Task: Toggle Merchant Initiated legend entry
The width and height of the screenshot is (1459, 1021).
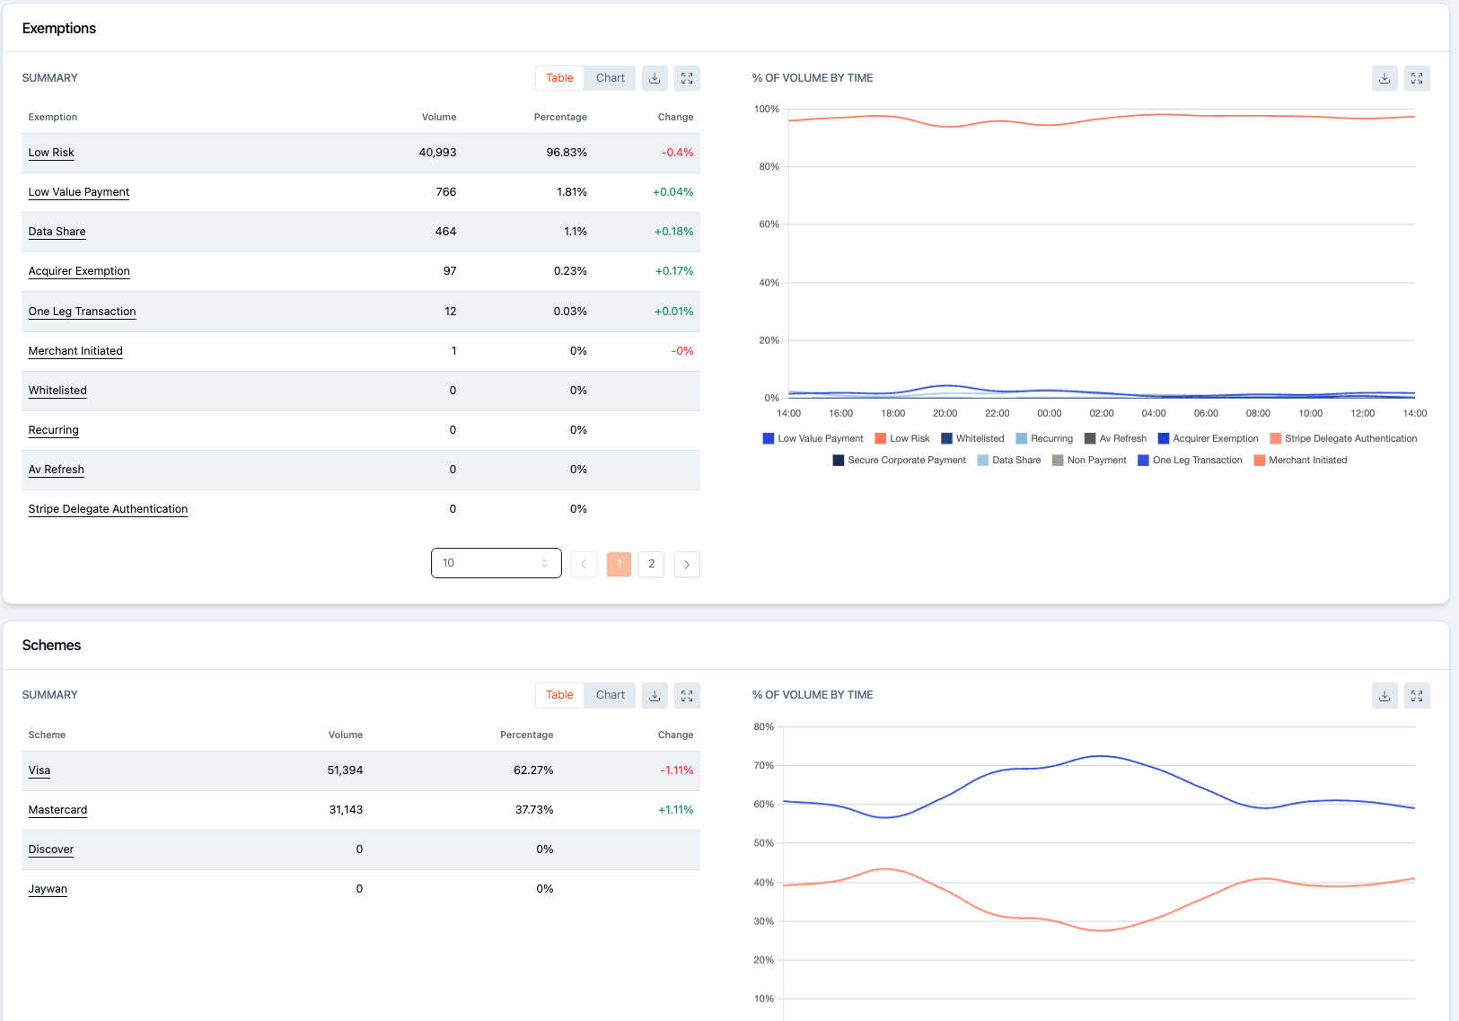Action: [1300, 460]
